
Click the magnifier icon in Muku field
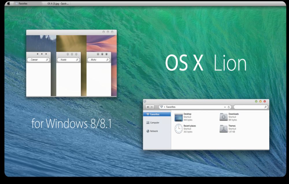[x=107, y=60]
